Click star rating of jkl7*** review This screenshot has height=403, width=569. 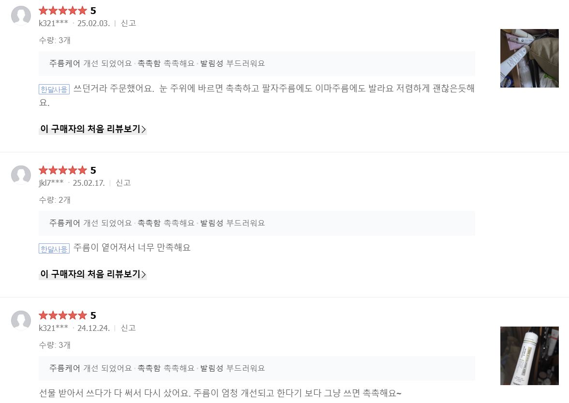coord(62,170)
